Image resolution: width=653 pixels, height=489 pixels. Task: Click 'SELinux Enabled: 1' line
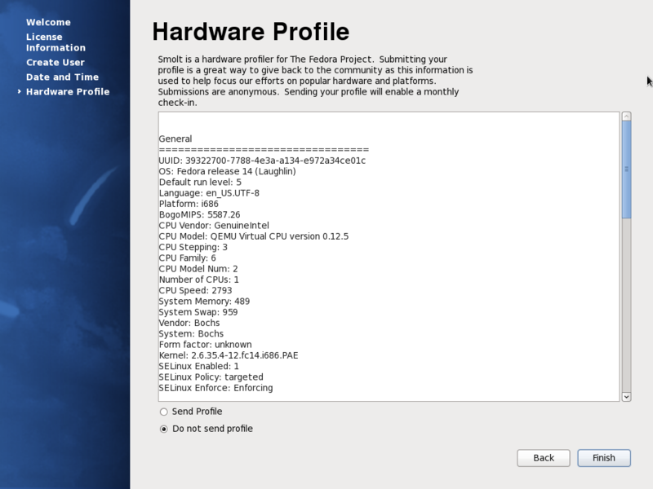coord(198,366)
